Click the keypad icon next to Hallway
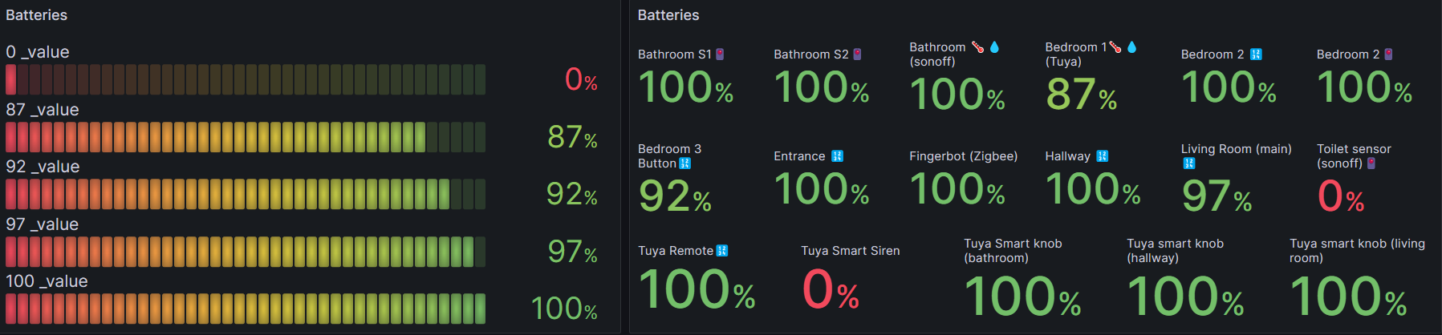 click(x=1102, y=156)
